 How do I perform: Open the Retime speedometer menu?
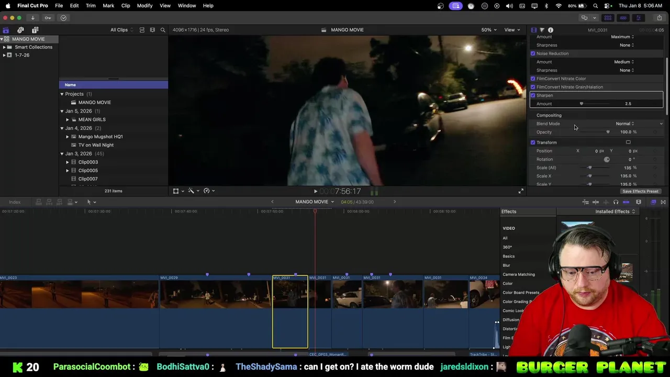click(x=208, y=191)
